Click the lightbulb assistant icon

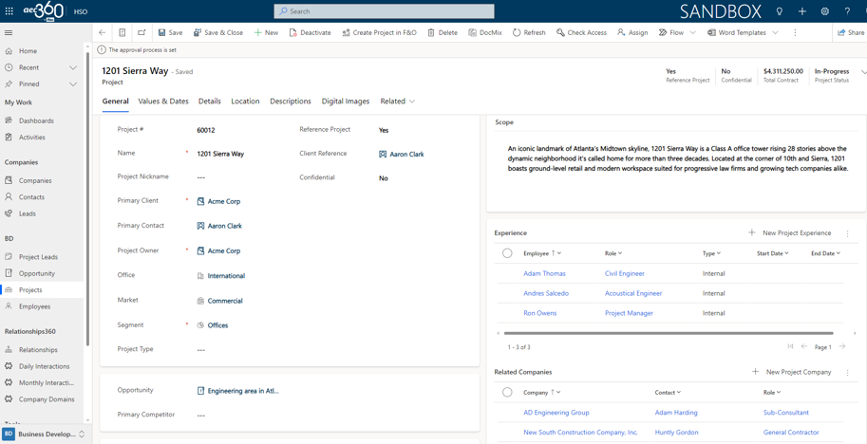[780, 11]
